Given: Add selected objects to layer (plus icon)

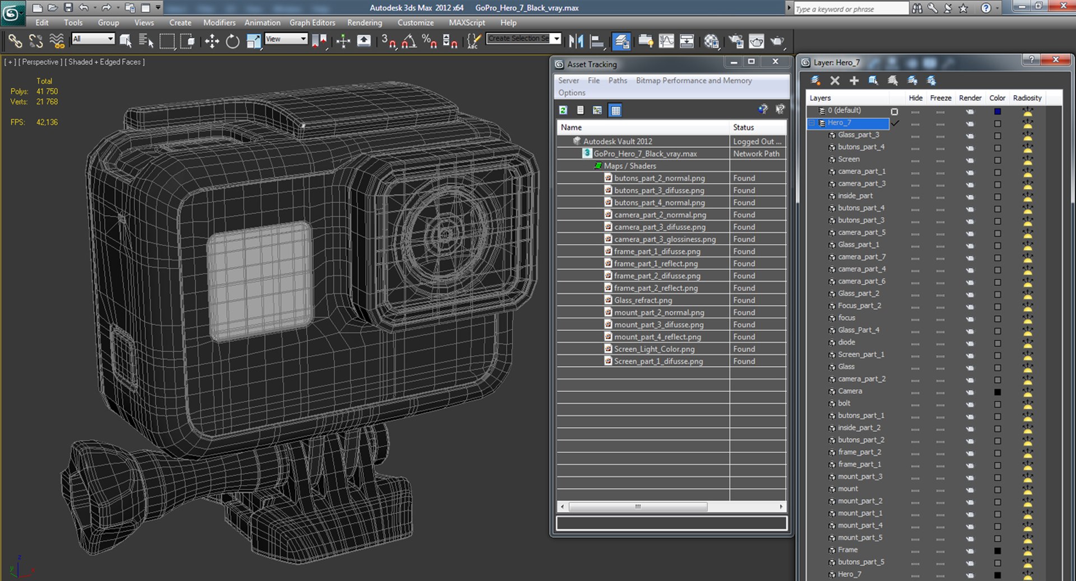Looking at the screenshot, I should (854, 81).
